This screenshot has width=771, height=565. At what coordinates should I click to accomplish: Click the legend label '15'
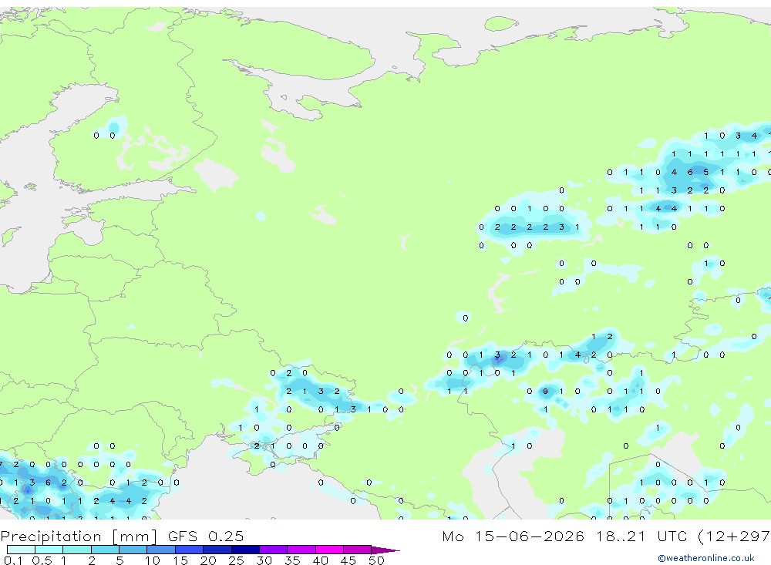180,560
